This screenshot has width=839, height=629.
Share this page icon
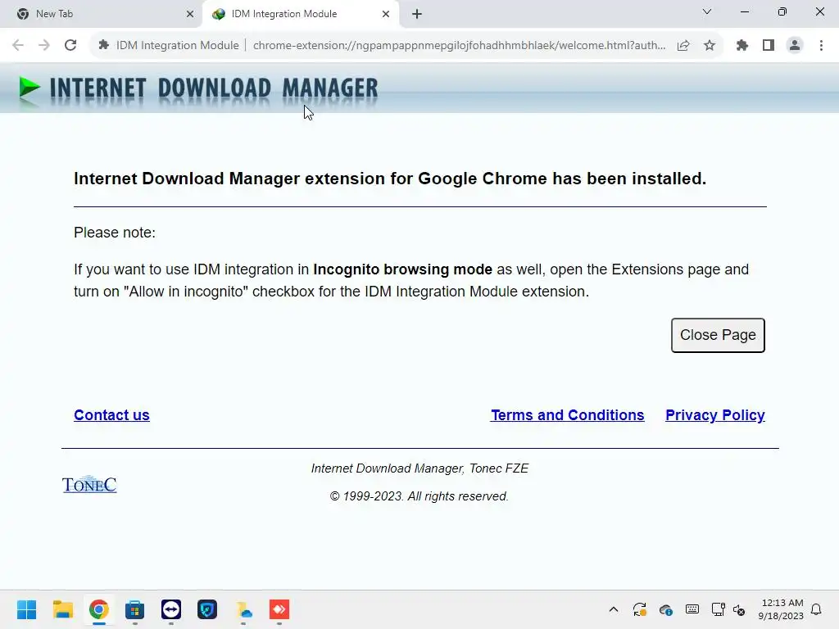coord(683,46)
